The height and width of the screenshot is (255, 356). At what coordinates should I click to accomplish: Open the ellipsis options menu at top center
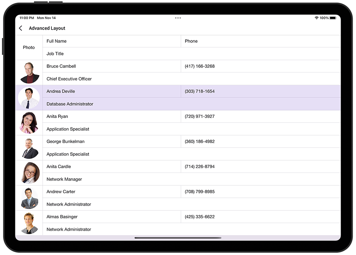tap(178, 18)
